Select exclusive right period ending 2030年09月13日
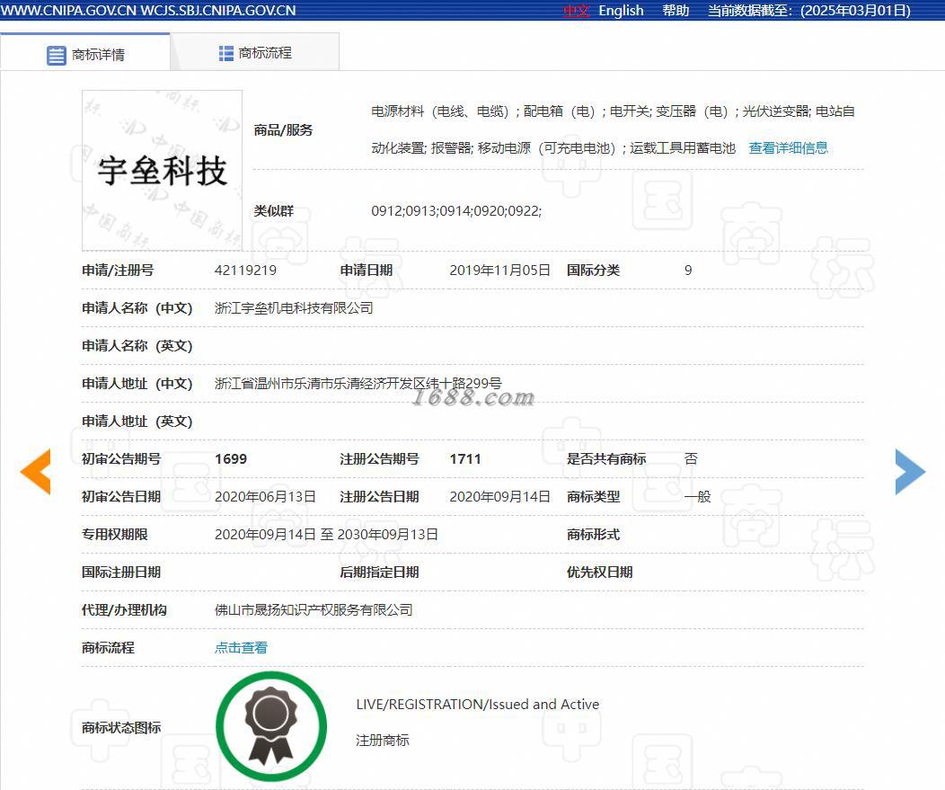Screen dimensions: 945x790 [x=326, y=534]
